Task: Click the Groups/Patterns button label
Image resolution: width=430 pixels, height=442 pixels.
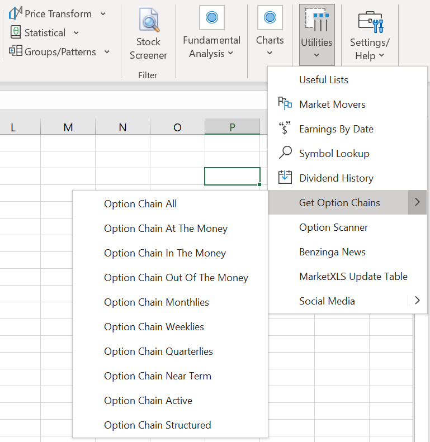Action: pos(60,52)
